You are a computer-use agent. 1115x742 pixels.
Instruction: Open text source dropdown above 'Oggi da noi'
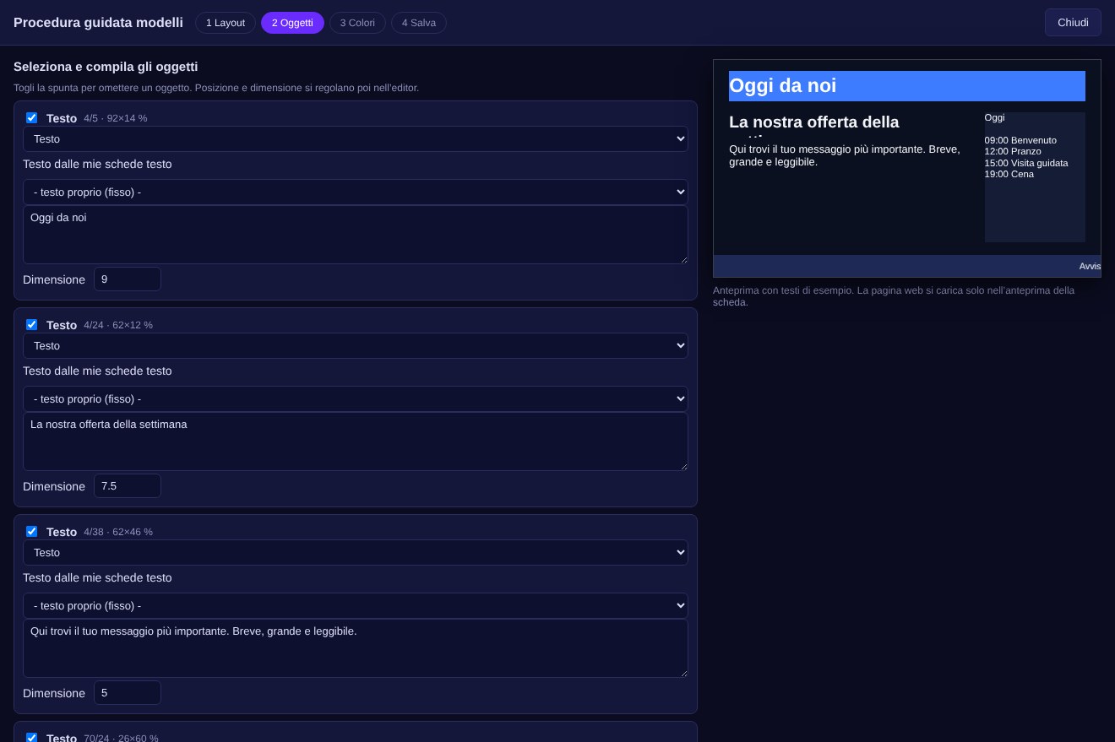pyautogui.click(x=356, y=192)
